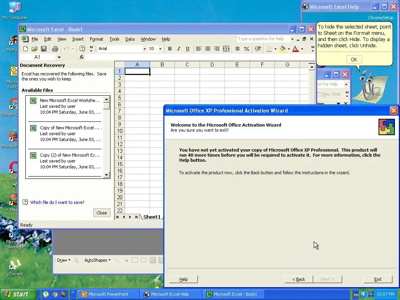This screenshot has height=300, width=400.
Task: Click Merge and Center icon
Action: [x=226, y=49]
